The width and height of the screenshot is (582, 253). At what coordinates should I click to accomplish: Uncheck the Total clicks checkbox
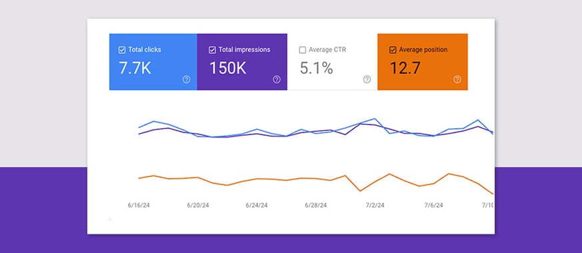[122, 50]
